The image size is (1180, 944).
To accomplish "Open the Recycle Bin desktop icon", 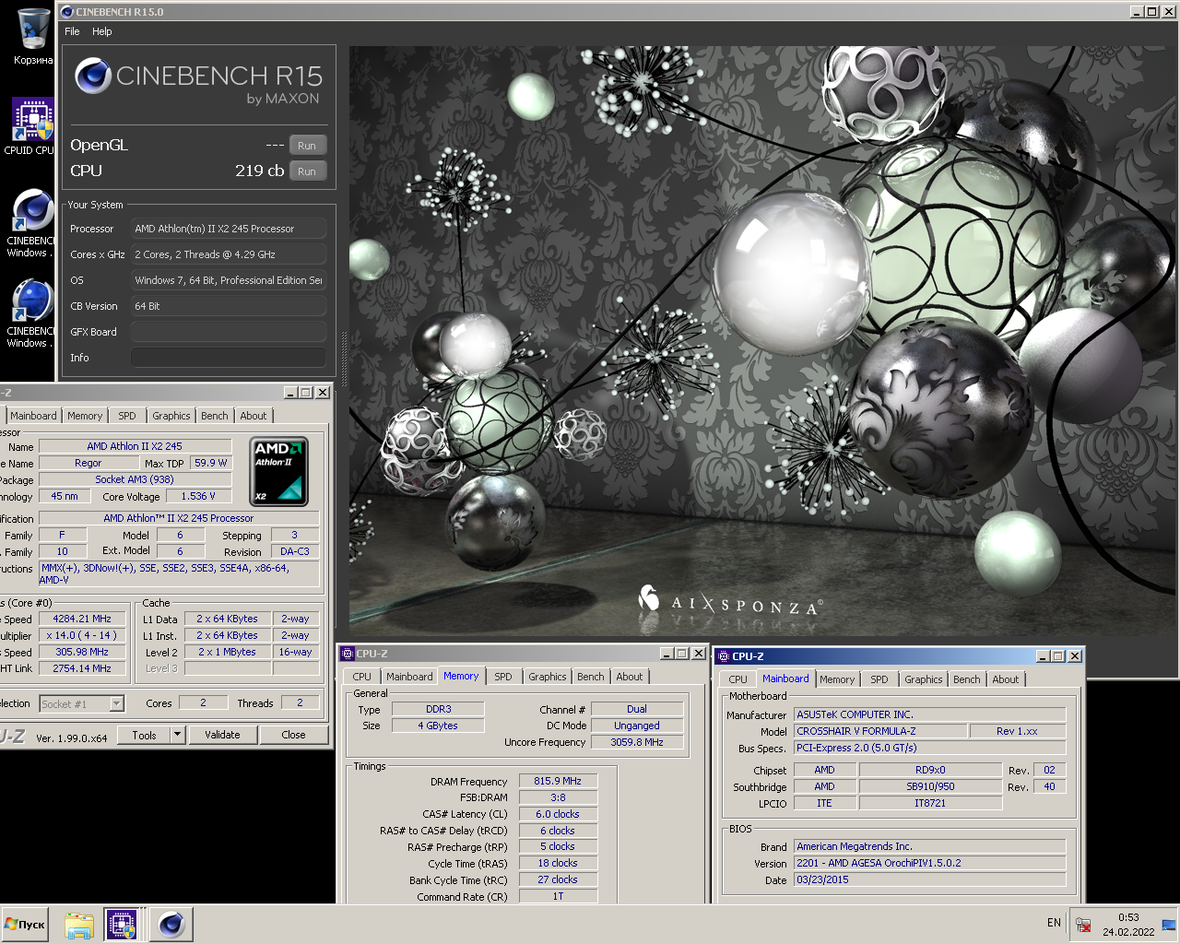I will click(x=33, y=35).
